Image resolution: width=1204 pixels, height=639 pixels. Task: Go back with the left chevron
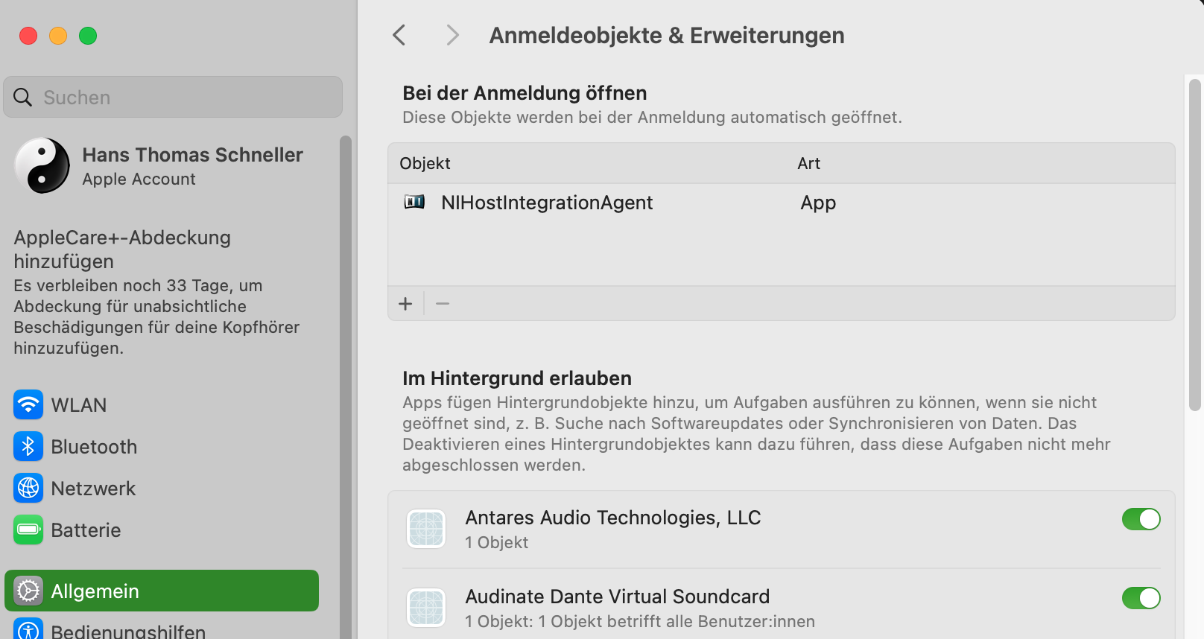coord(399,35)
